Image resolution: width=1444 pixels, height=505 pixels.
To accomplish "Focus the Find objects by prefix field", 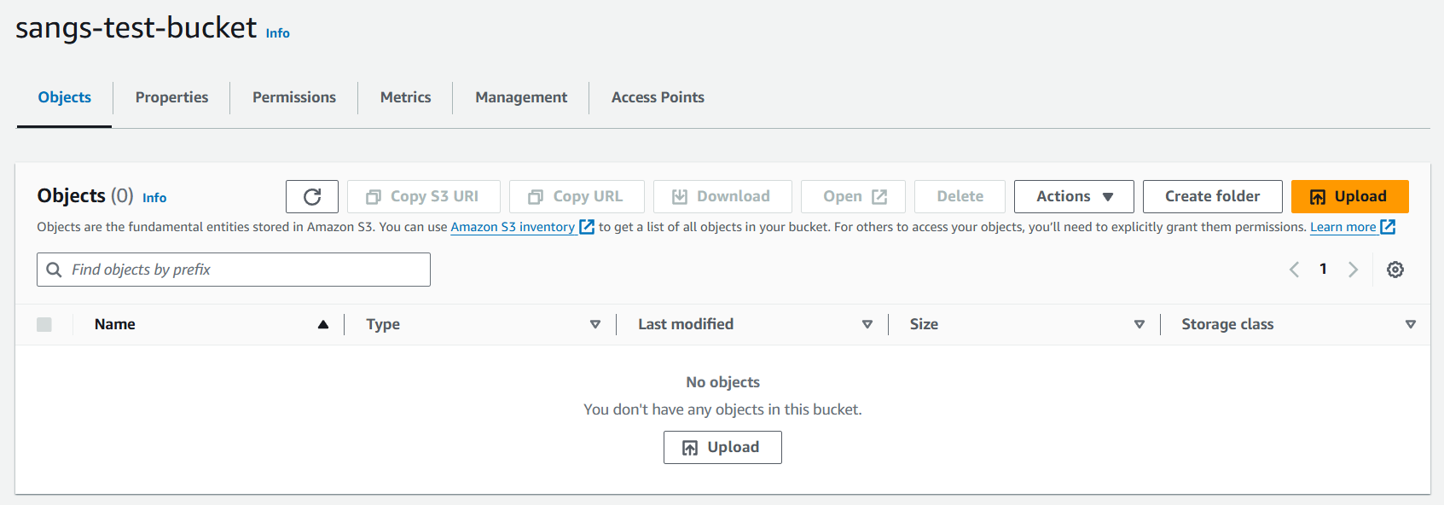I will click(234, 270).
